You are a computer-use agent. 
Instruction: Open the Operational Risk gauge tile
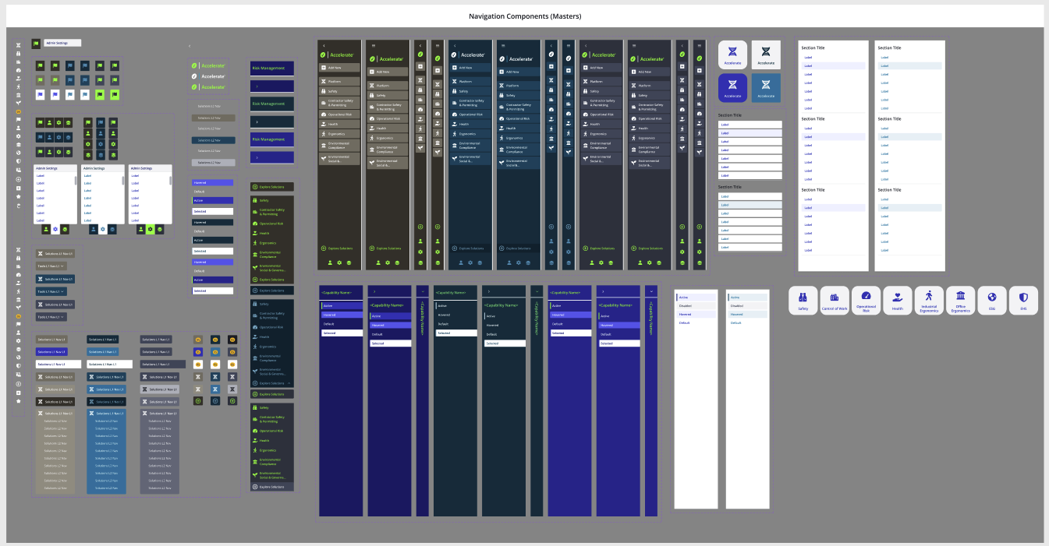click(866, 301)
